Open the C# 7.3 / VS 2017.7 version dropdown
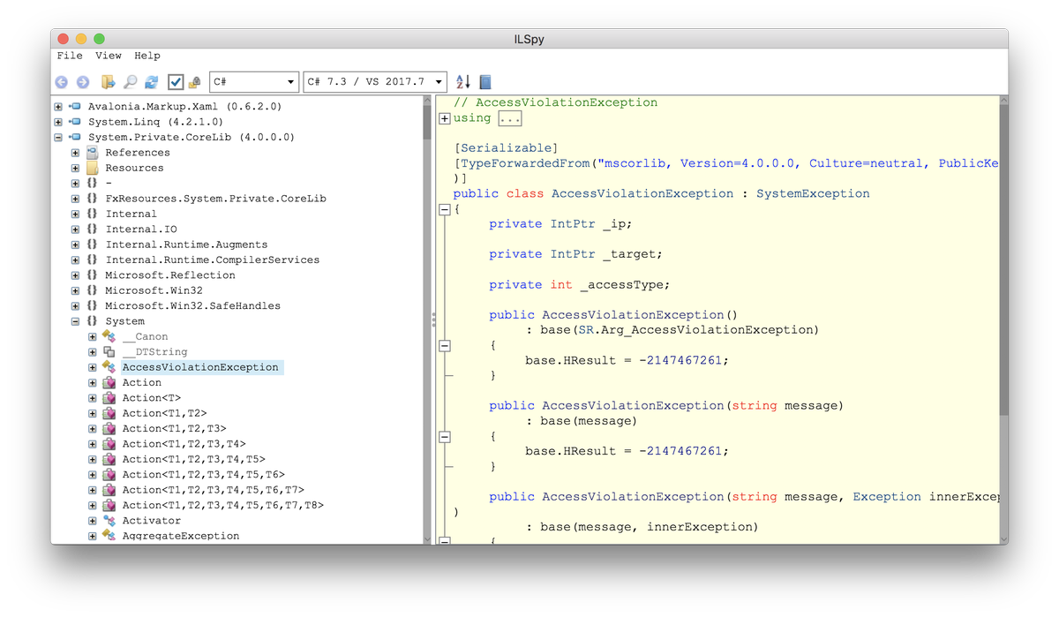This screenshot has width=1059, height=617. coord(375,82)
